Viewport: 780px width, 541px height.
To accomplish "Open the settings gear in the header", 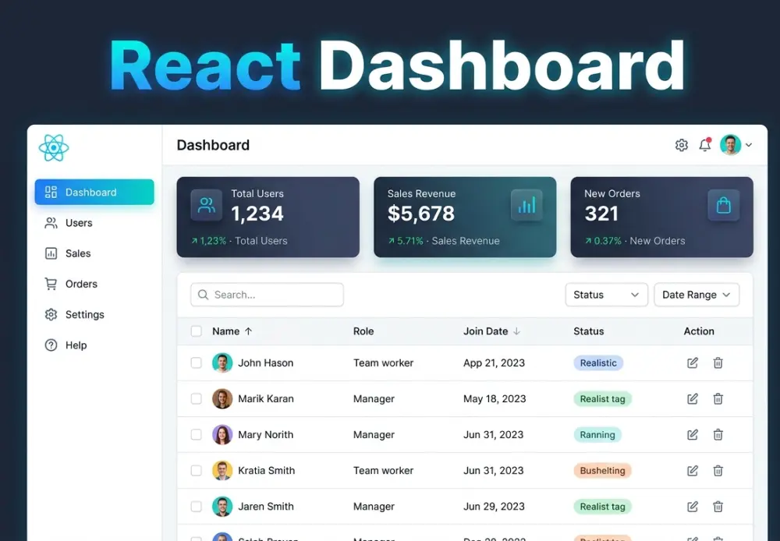I will coord(682,145).
